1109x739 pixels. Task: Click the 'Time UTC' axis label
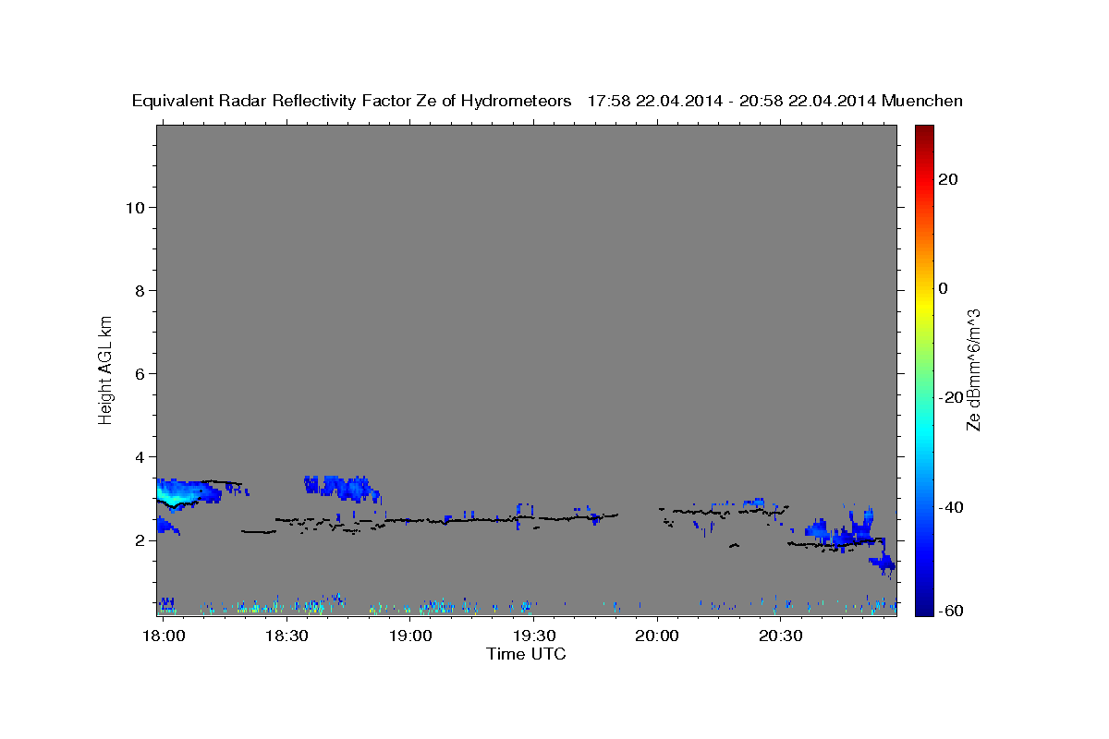526,654
